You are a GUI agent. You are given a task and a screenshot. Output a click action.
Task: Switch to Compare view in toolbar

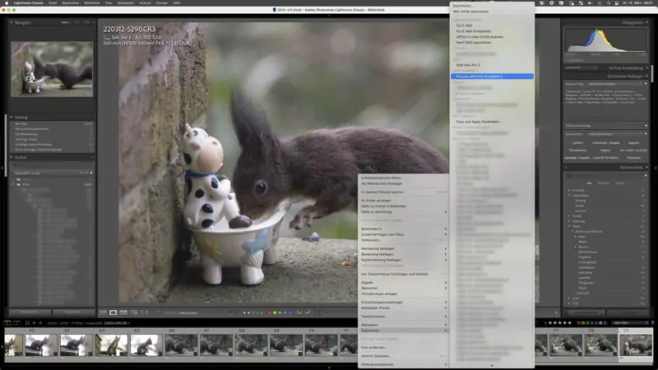[x=123, y=312]
